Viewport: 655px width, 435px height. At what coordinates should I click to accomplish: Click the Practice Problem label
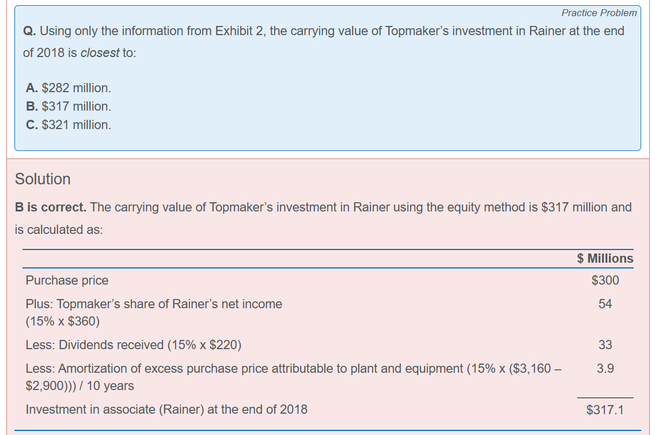pyautogui.click(x=599, y=13)
